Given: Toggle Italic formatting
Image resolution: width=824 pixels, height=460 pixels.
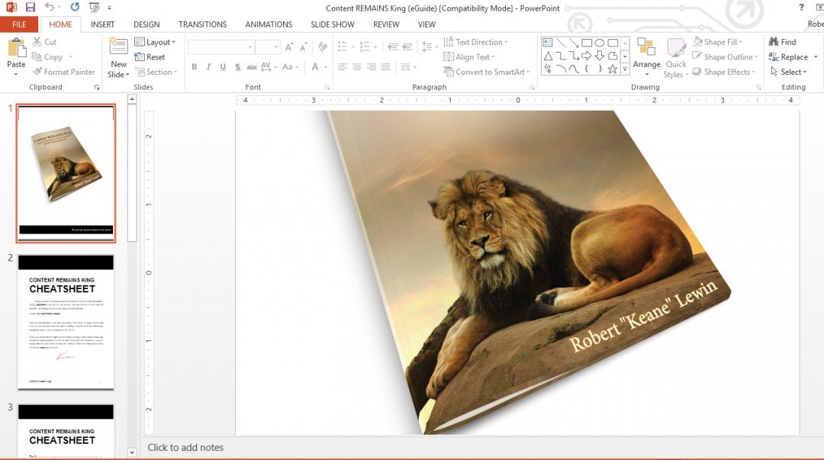Looking at the screenshot, I should coord(208,67).
